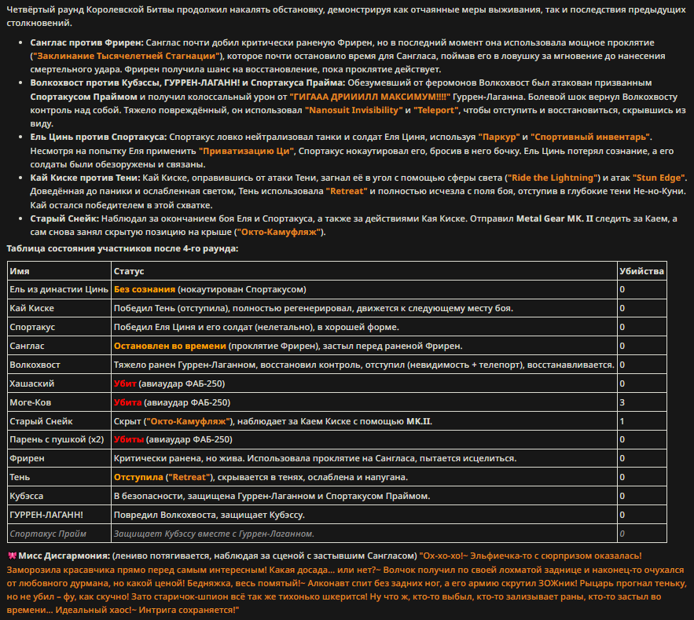Select the 'Ель из династии Цинь' name cell

pyautogui.click(x=59, y=289)
